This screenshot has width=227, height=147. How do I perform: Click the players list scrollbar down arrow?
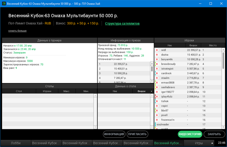pyautogui.click(x=223, y=127)
